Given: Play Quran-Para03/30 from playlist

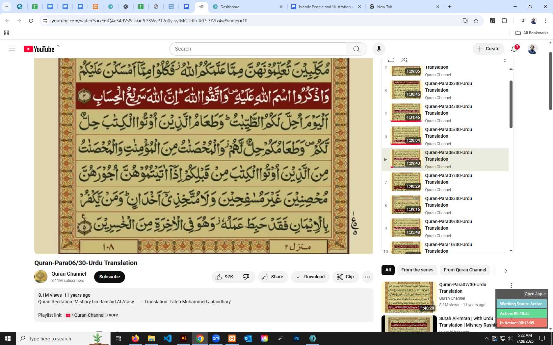Looking at the screenshot, I should click(x=445, y=90).
